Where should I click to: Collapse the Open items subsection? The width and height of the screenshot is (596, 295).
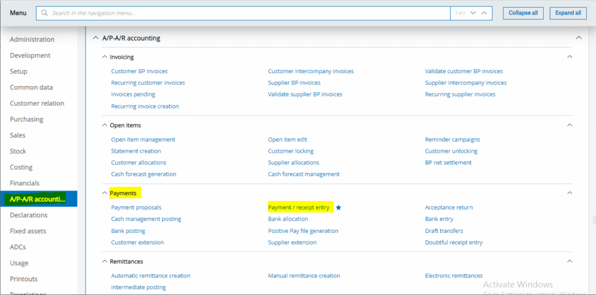pyautogui.click(x=105, y=125)
